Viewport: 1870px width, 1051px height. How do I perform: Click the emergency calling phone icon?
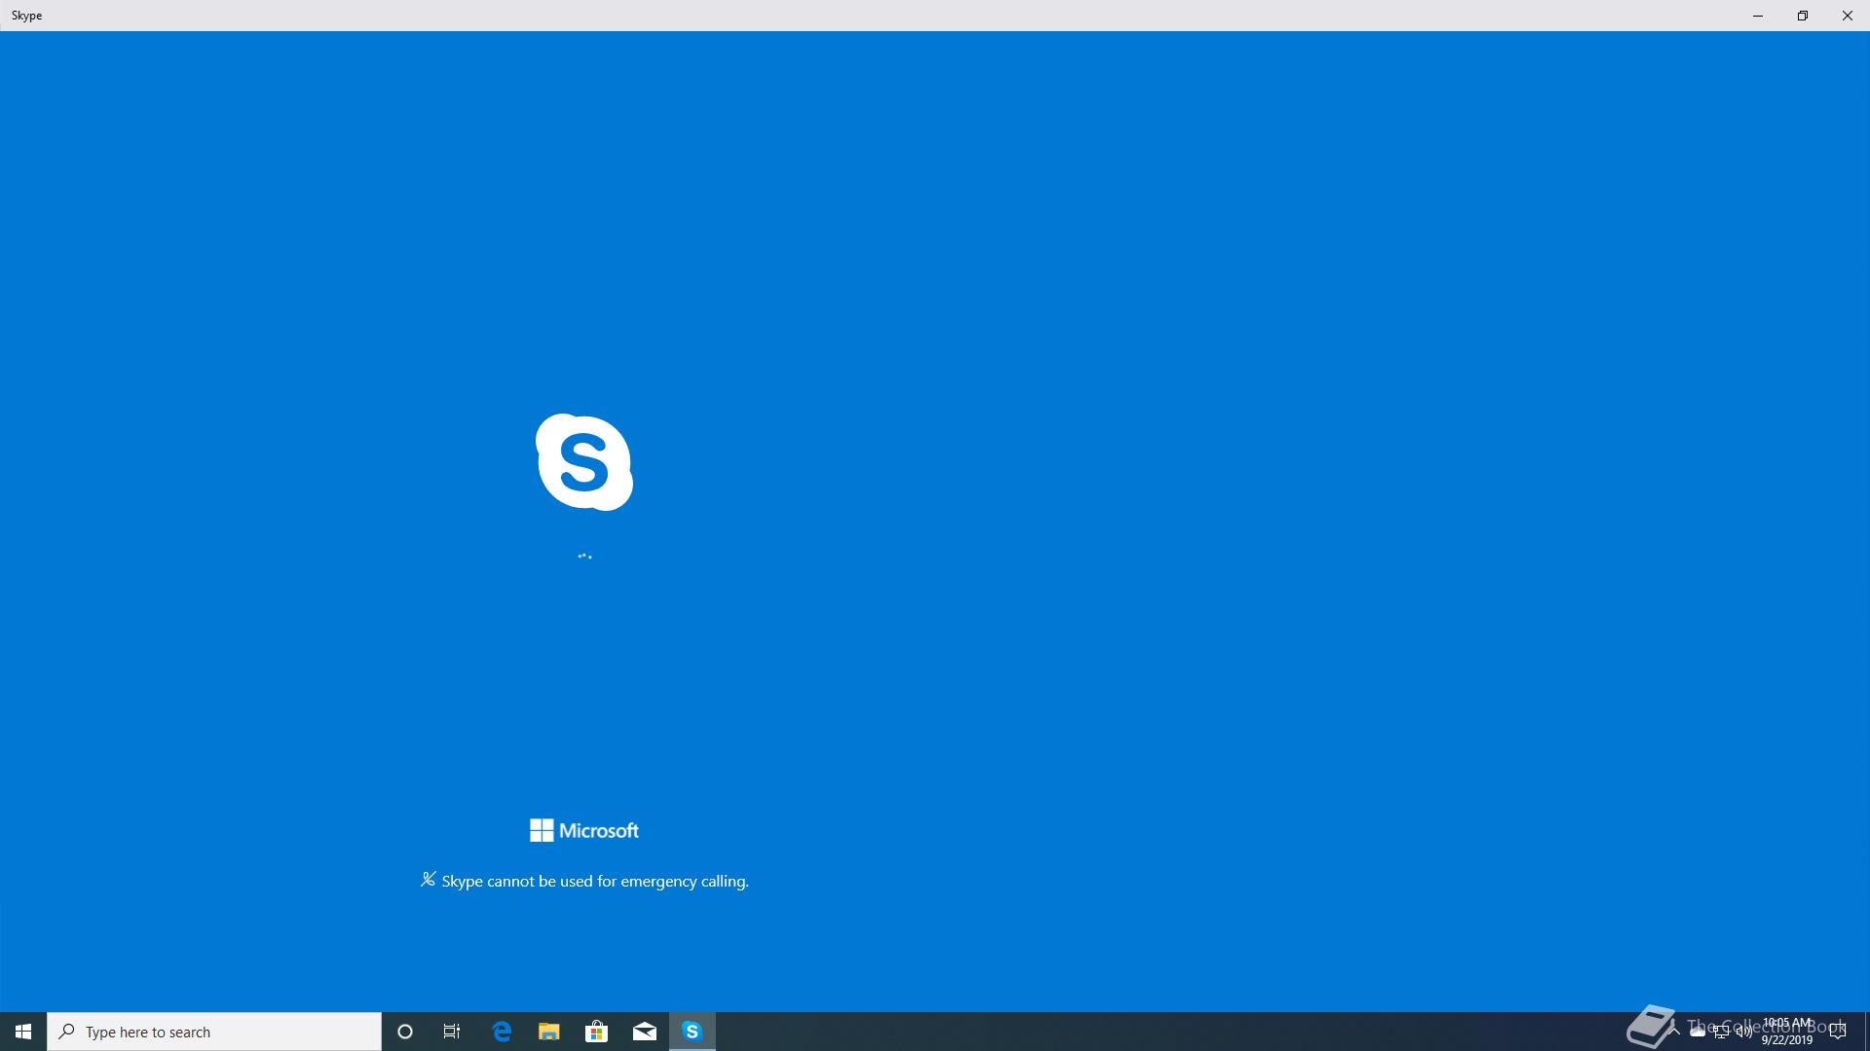pyautogui.click(x=428, y=880)
